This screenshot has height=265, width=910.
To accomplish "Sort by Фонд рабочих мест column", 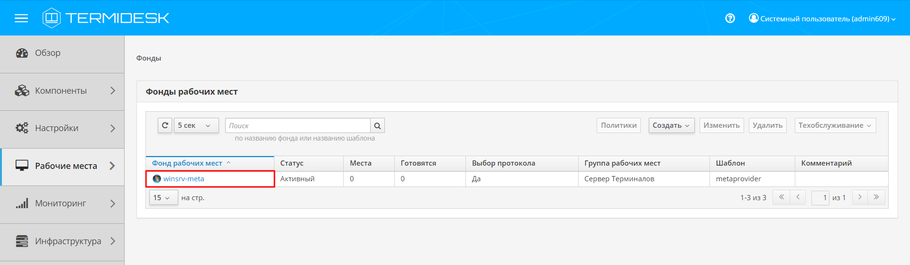I will 209,163.
